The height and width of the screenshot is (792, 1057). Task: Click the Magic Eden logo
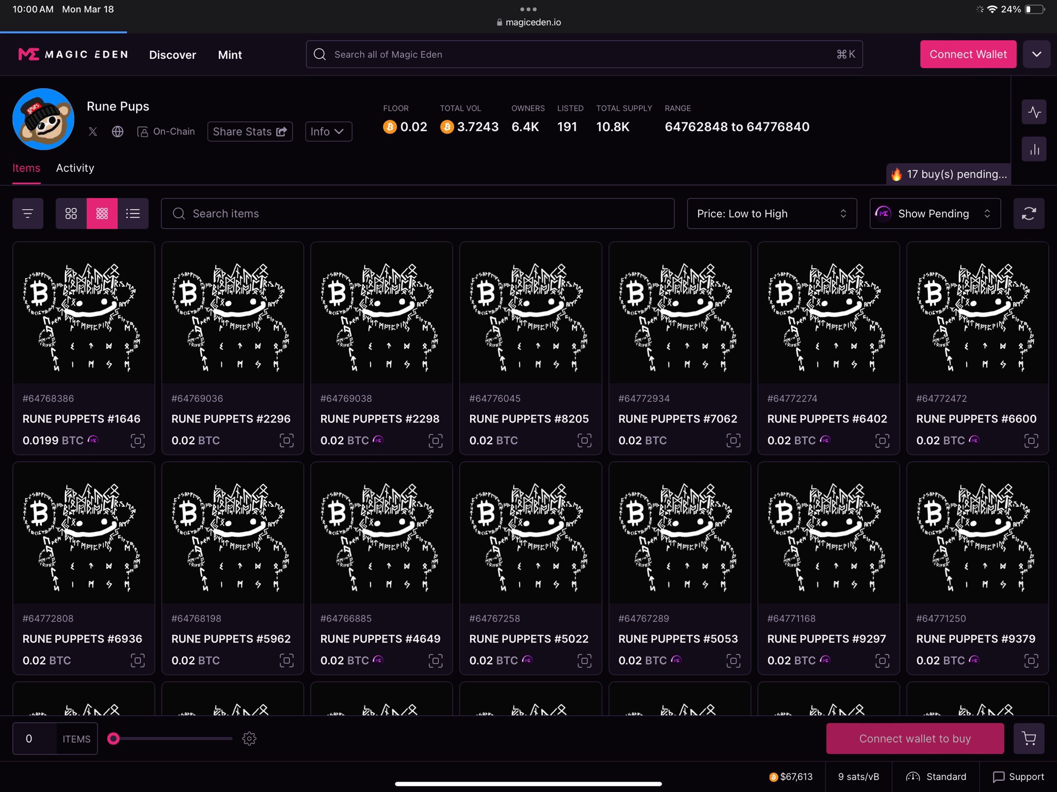(73, 54)
